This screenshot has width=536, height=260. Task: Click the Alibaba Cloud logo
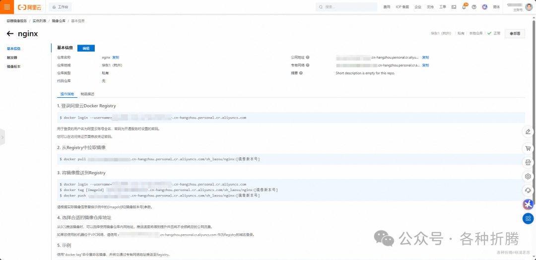(29, 7)
